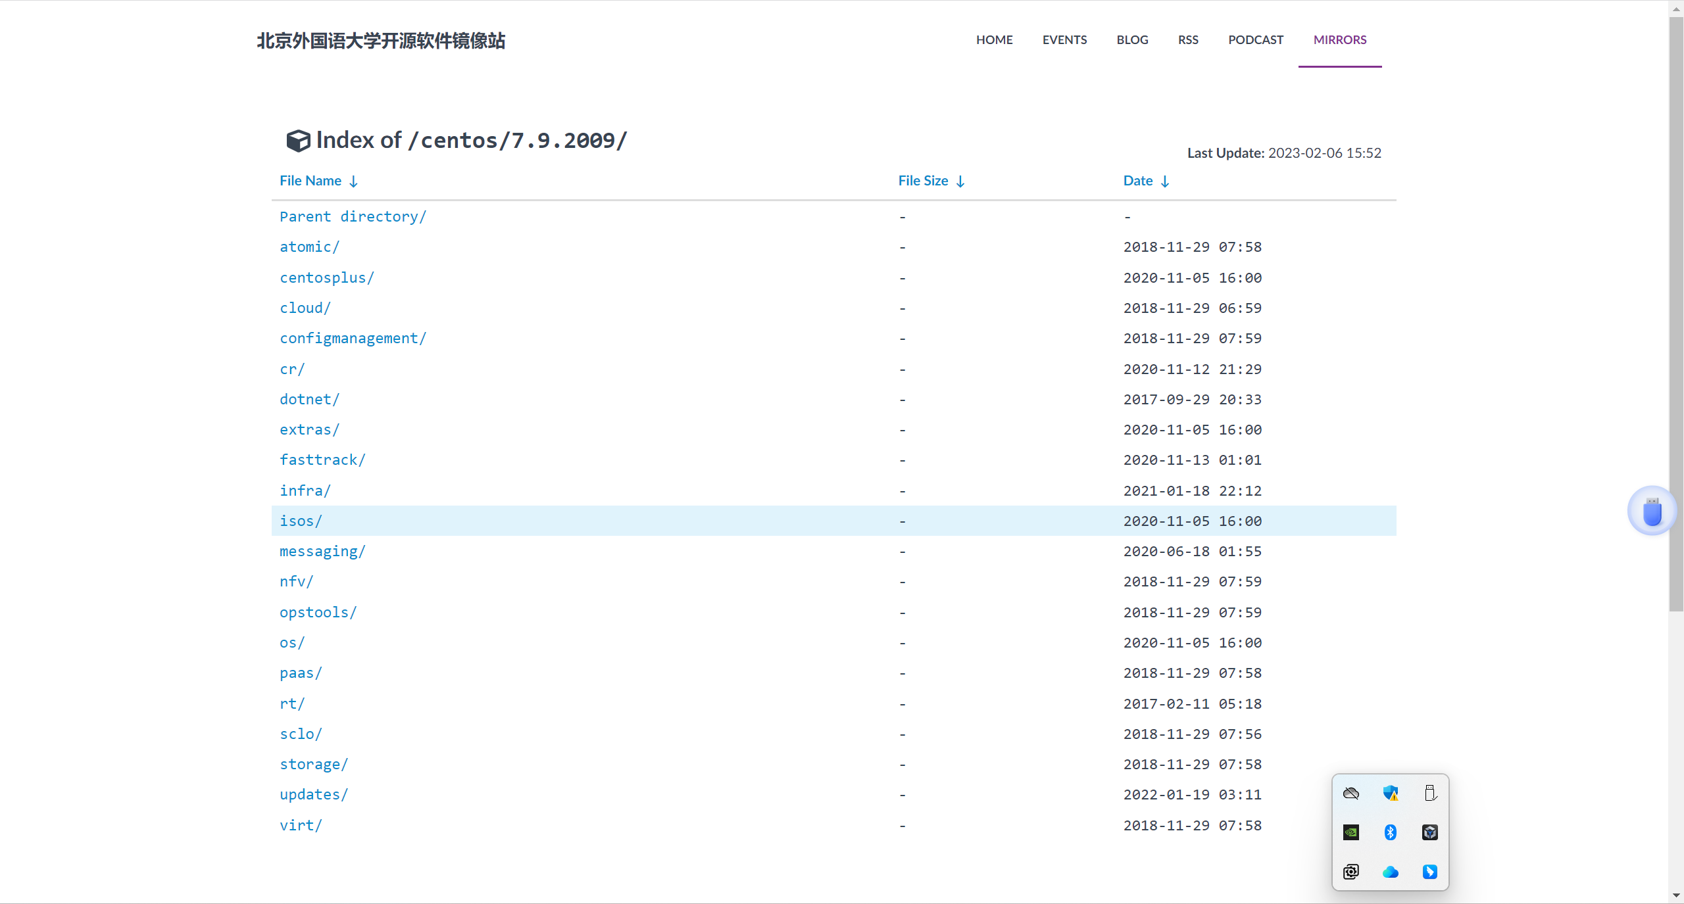Image resolution: width=1684 pixels, height=904 pixels.
Task: Open the sclo/ directory
Action: (x=301, y=734)
